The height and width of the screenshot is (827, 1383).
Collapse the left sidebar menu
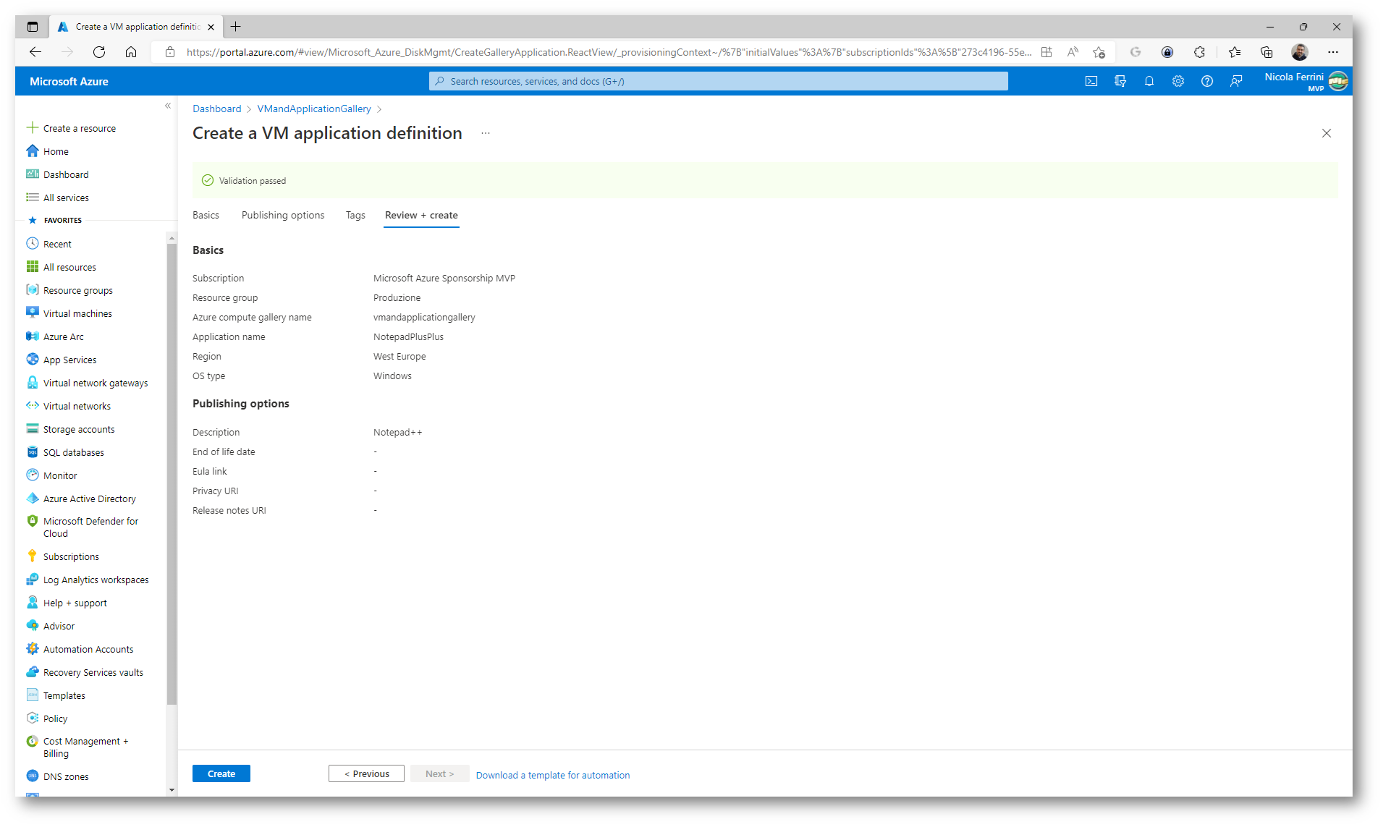tap(168, 106)
